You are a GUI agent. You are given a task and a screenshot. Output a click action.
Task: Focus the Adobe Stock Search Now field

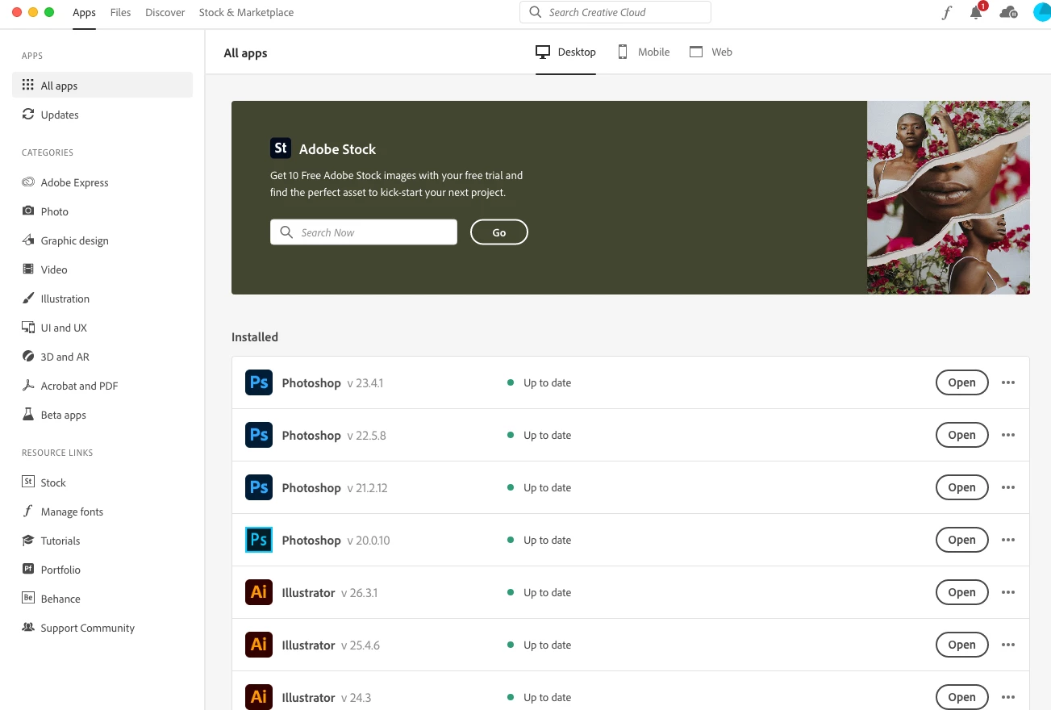364,232
